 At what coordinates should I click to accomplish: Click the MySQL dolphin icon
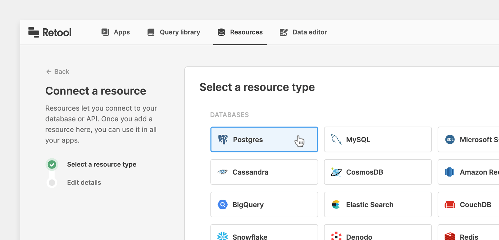pos(336,139)
